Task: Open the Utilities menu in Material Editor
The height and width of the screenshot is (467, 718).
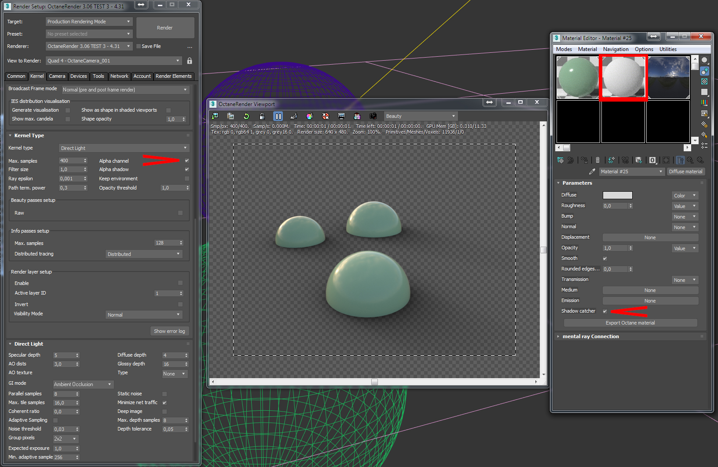Action: (x=668, y=49)
